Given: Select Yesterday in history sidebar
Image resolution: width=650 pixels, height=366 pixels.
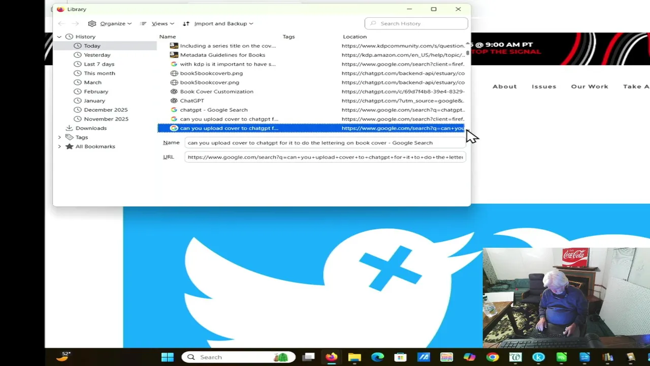Looking at the screenshot, I should [x=97, y=55].
